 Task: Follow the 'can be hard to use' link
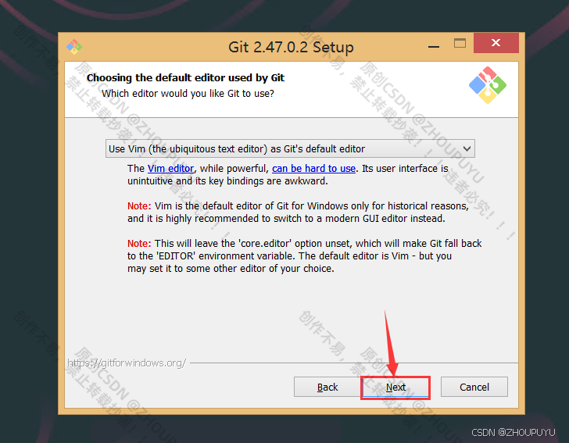[313, 168]
